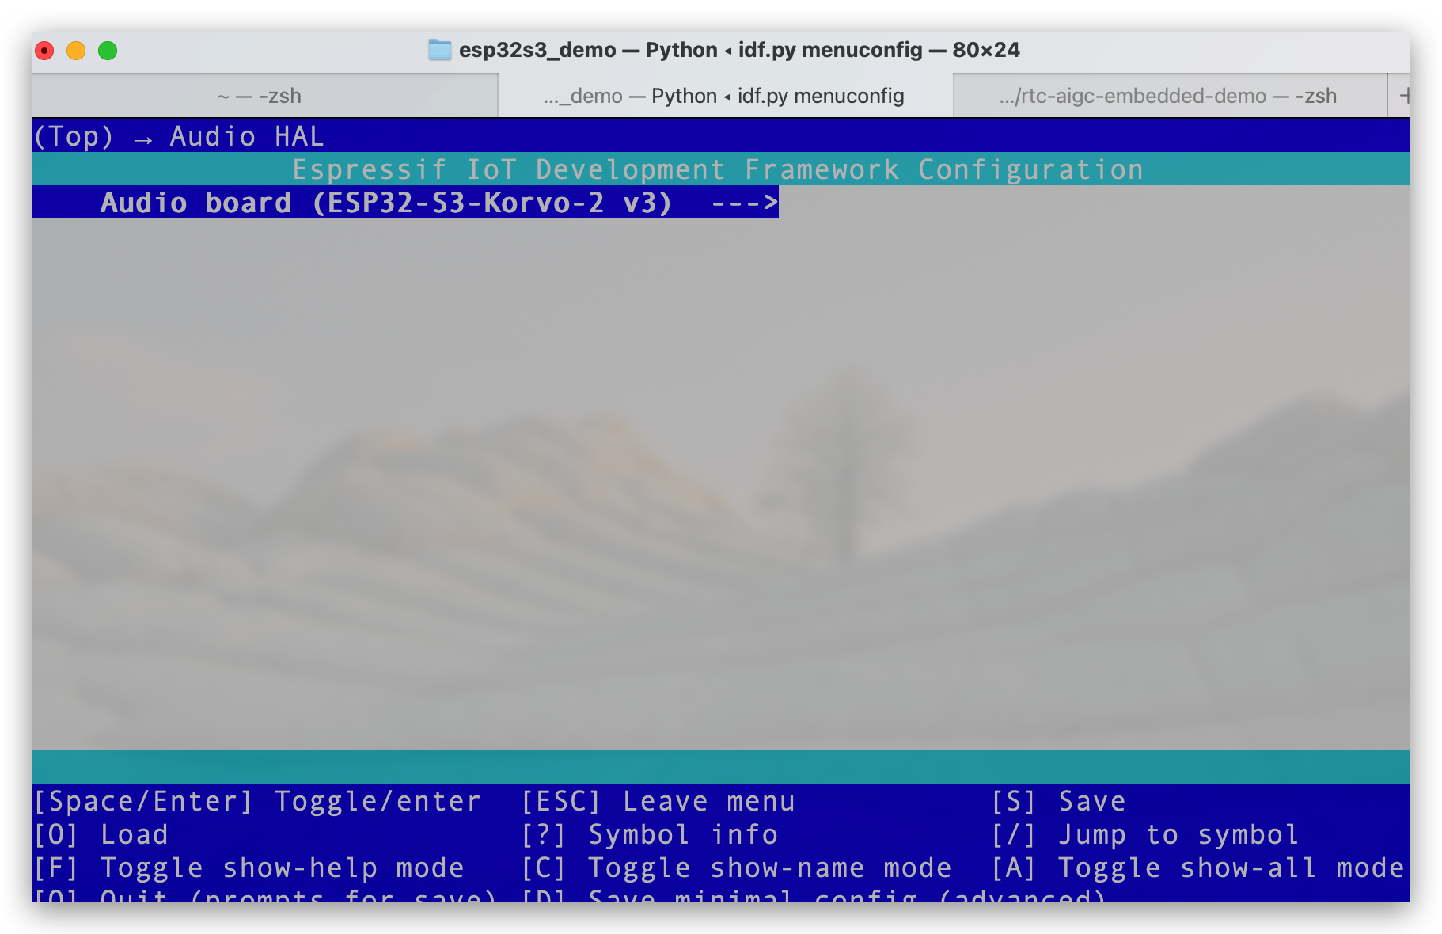This screenshot has height=934, width=1442.
Task: Click '[/] Jump to symbol' hint
Action: click(1144, 834)
